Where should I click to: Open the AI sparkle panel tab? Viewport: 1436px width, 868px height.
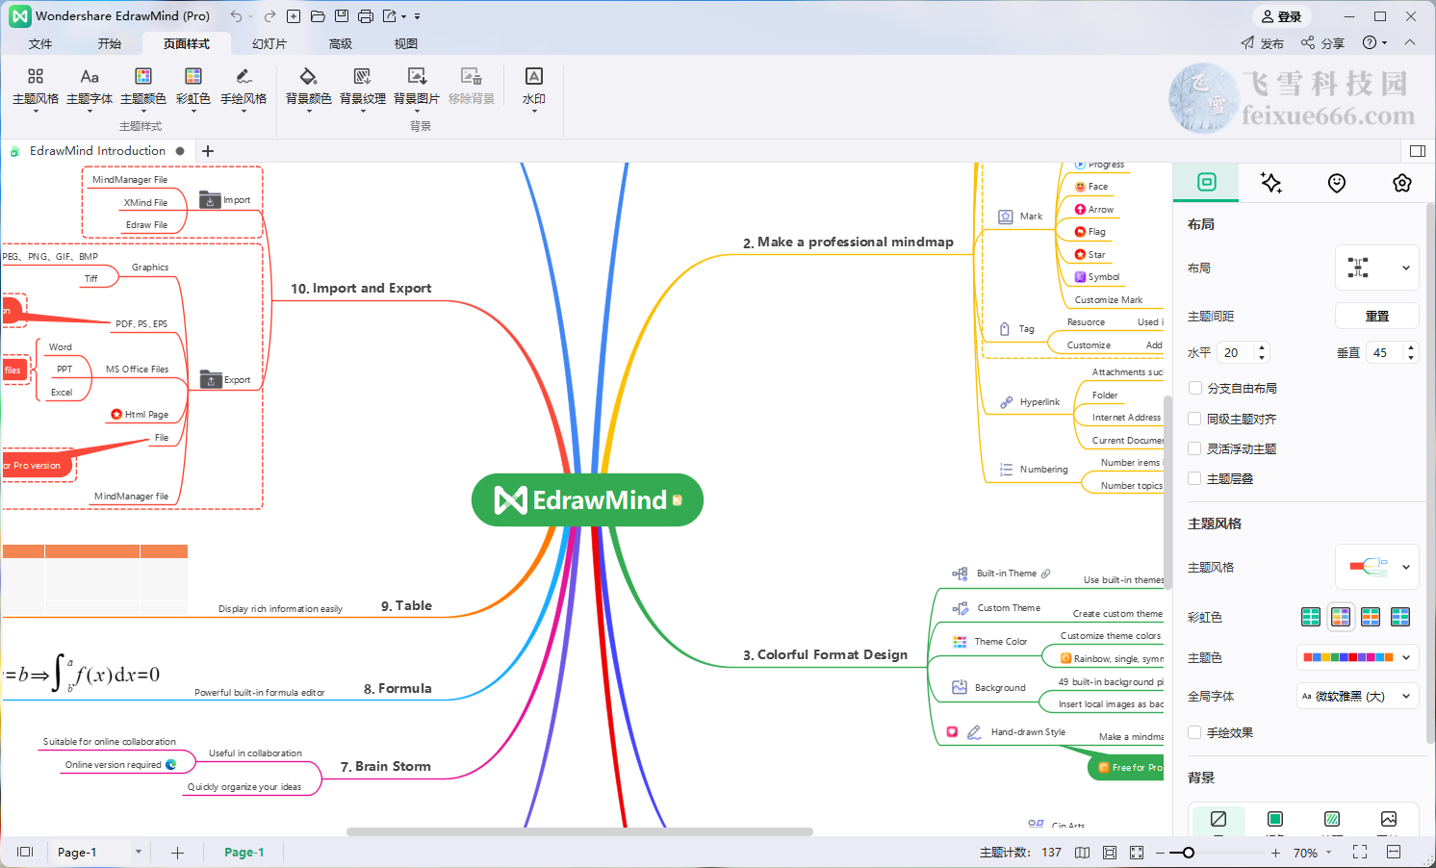click(x=1271, y=183)
